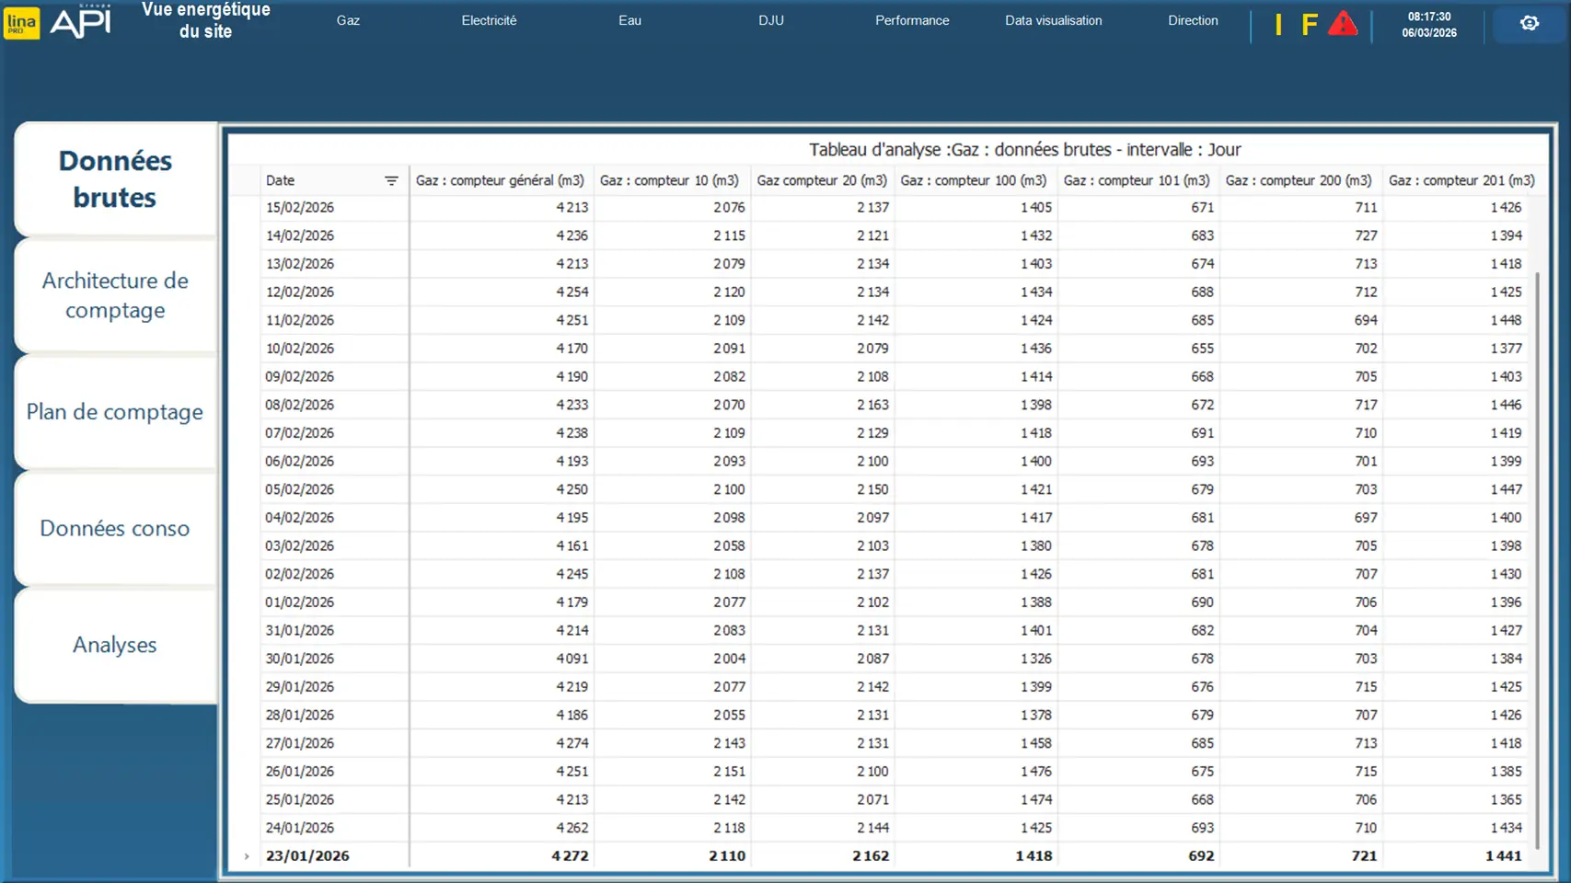The width and height of the screenshot is (1571, 883).
Task: Click the yellow F status indicator
Action: (x=1309, y=25)
